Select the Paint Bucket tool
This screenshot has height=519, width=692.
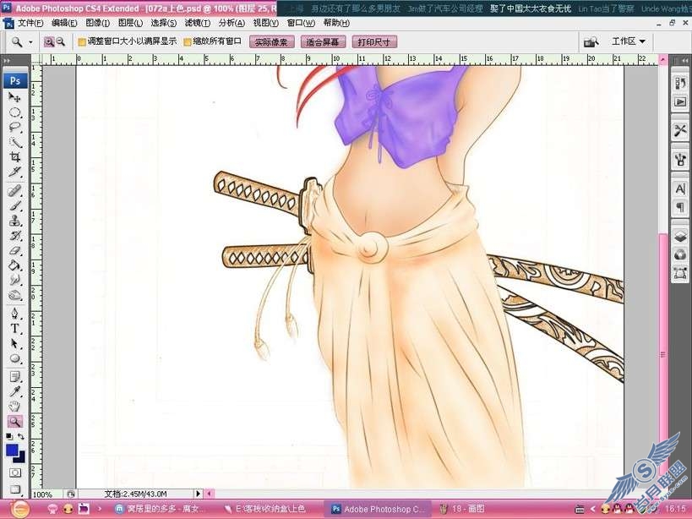(x=15, y=265)
